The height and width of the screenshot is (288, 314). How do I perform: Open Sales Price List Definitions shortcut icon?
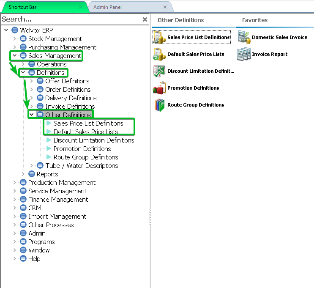coord(159,37)
